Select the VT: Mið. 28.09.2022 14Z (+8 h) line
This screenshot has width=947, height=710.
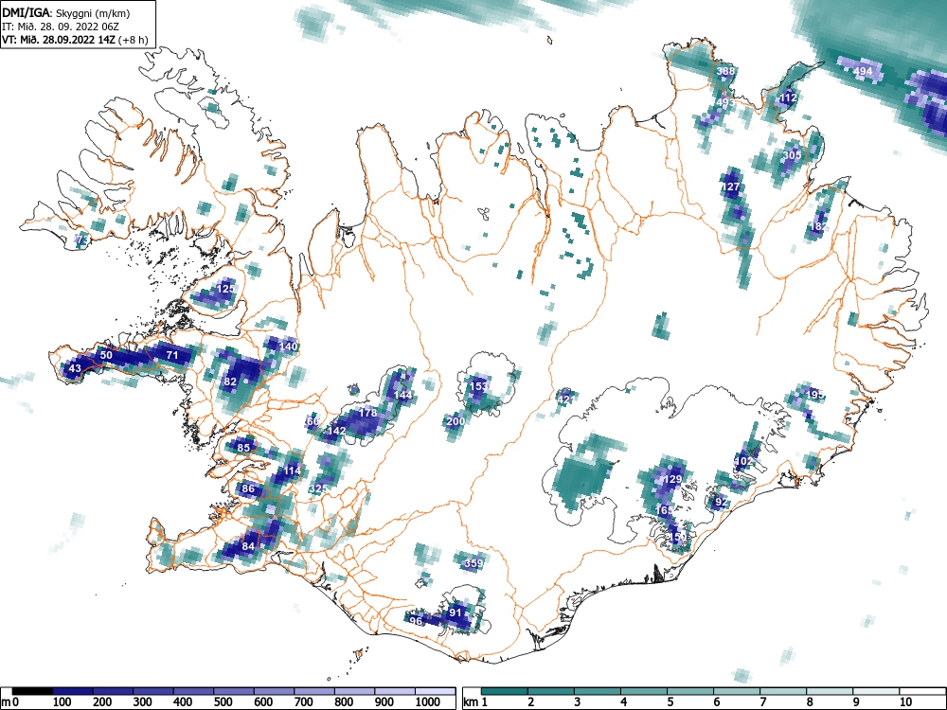coord(75,40)
